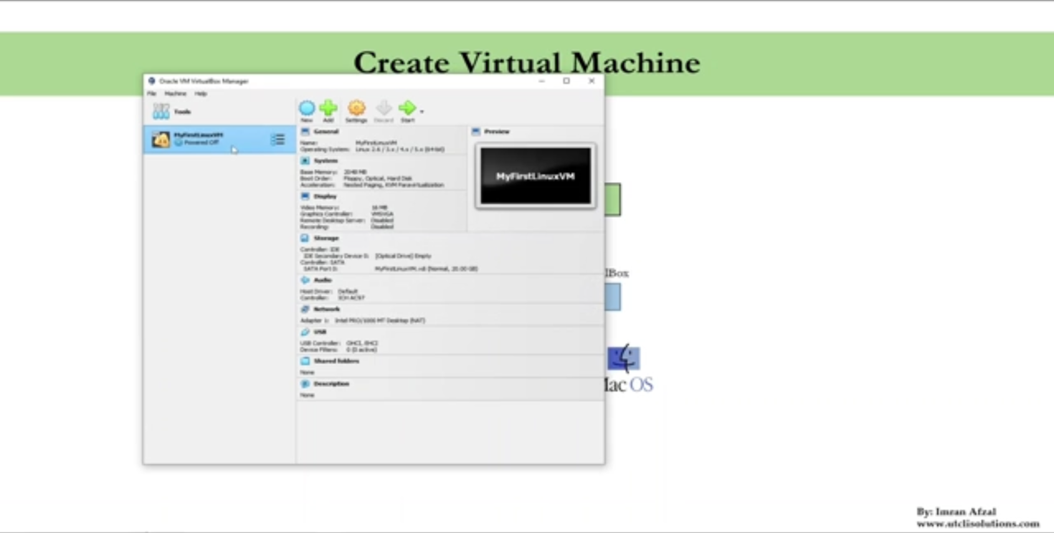
Task: Click the Preview panel header icon
Action: (x=476, y=132)
